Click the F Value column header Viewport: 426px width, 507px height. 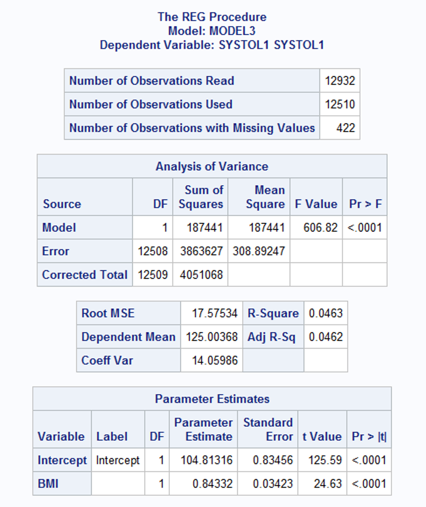pos(316,204)
